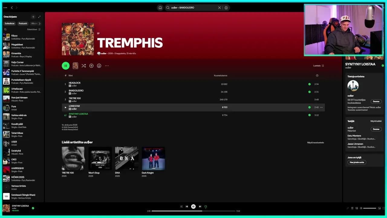
Task: Follow uu$er in the Tekijät section
Action: click(376, 129)
